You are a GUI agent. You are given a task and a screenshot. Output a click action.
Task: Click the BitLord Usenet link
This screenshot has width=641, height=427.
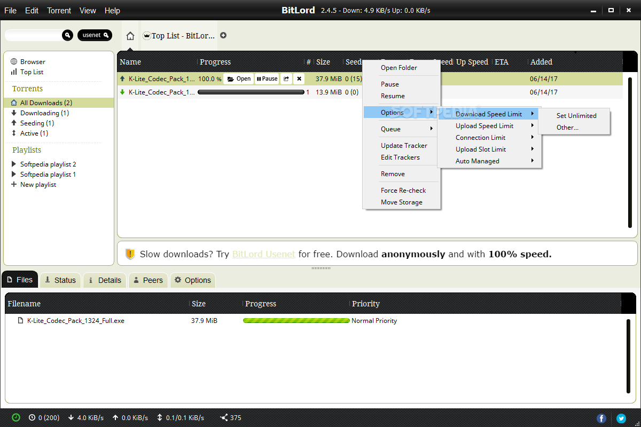coord(264,255)
